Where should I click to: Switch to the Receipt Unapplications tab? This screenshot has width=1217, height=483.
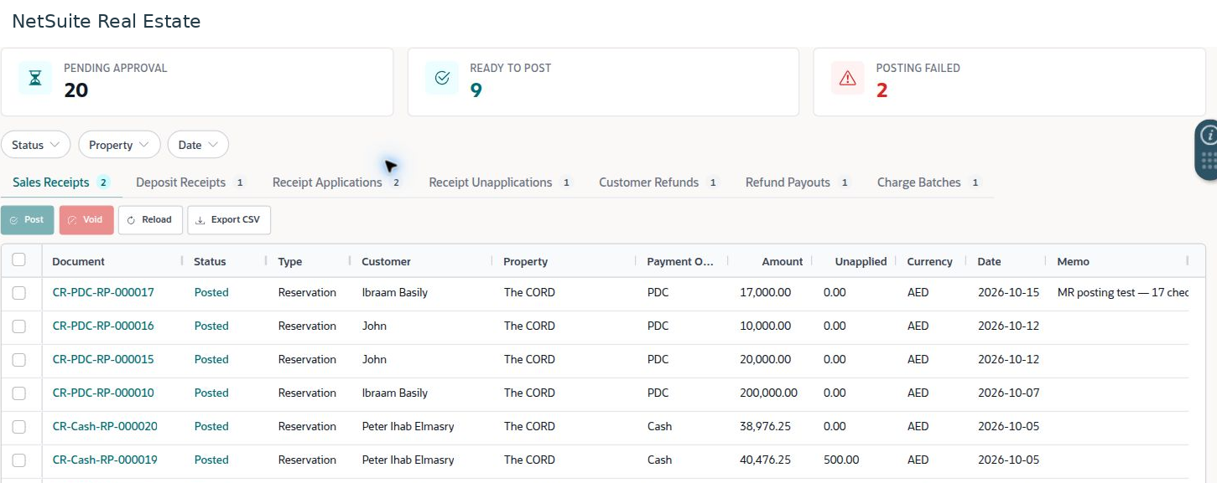tap(500, 182)
